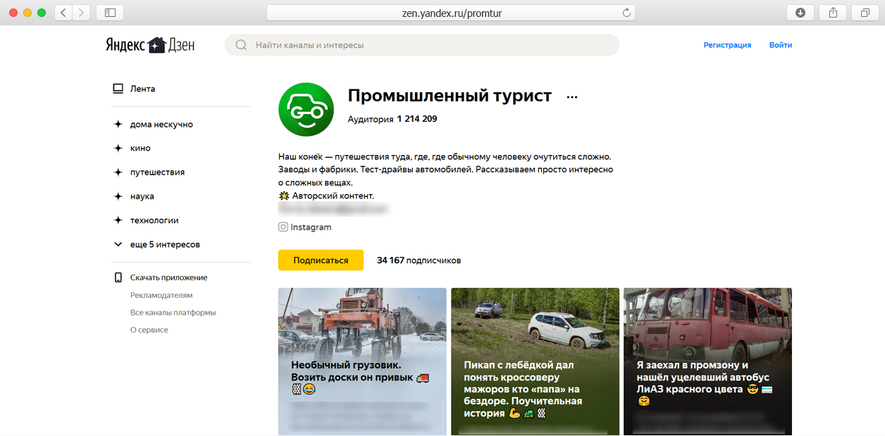Toggle the Safari sidebar button
Screen dimensions: 885x436
[x=110, y=13]
